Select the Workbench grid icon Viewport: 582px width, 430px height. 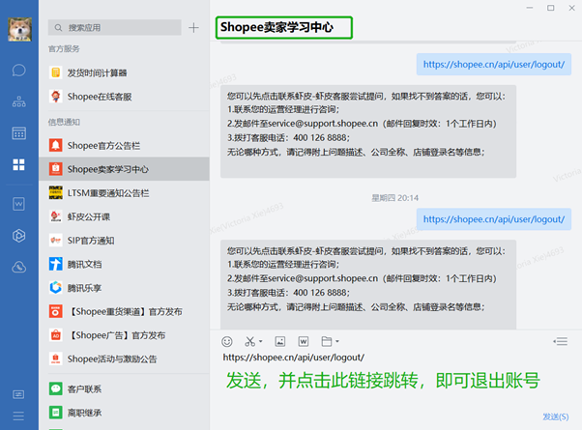(18, 164)
